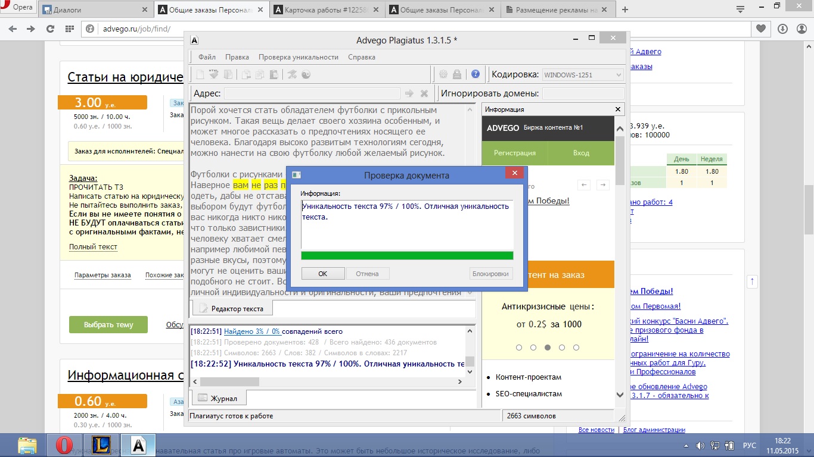Click the new document icon in Plagiatus toolbar
The height and width of the screenshot is (457, 814).
click(200, 74)
